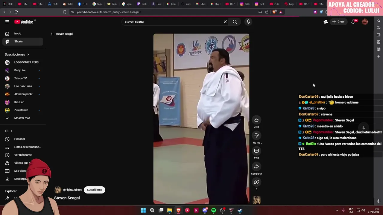The image size is (383, 215).
Task: Open YouTube notifications bell
Action: pos(353,21)
